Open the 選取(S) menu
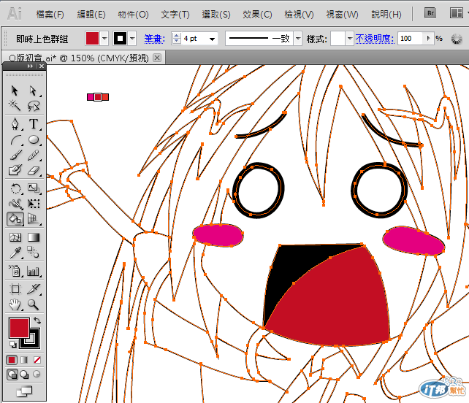469x403 pixels. click(216, 15)
